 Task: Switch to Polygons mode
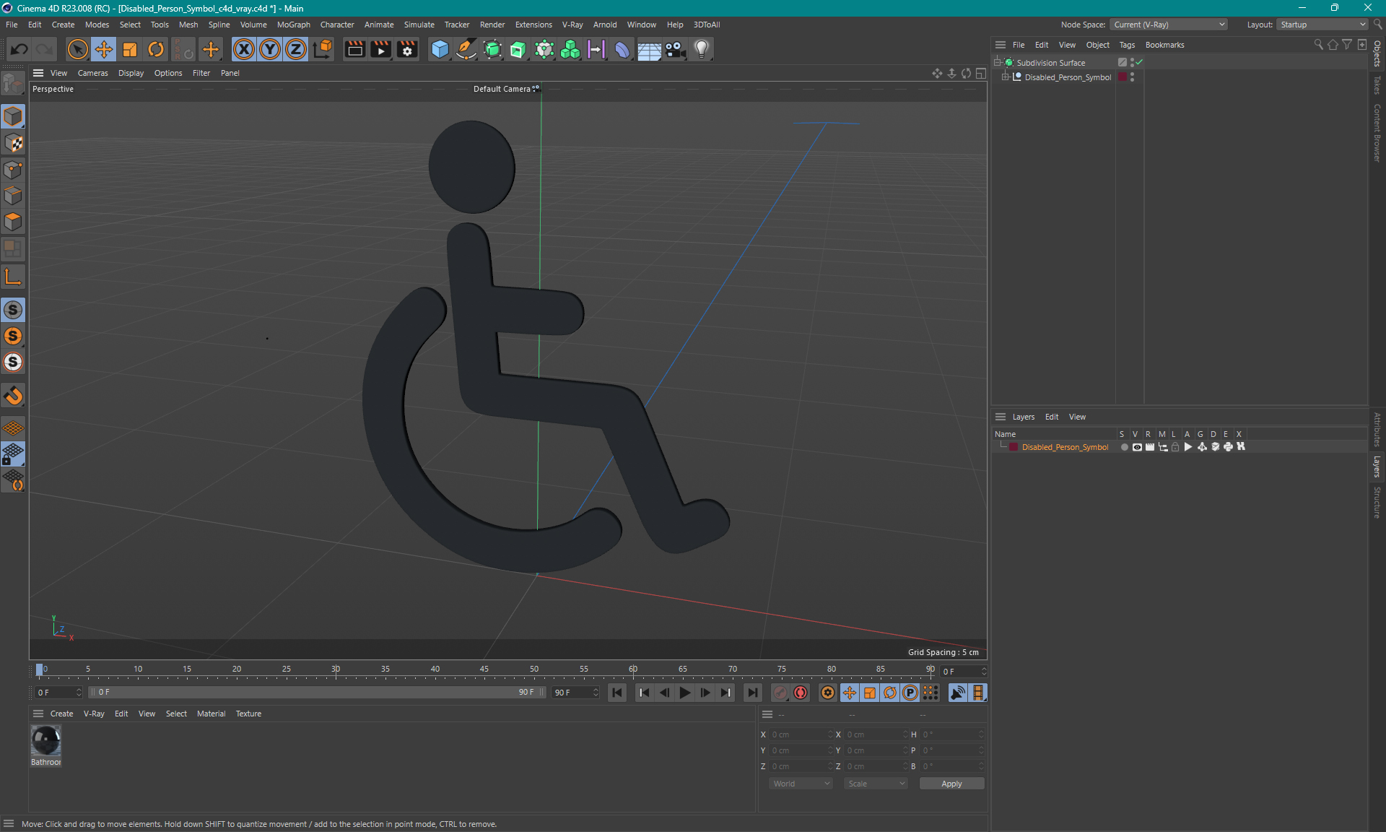pyautogui.click(x=13, y=222)
